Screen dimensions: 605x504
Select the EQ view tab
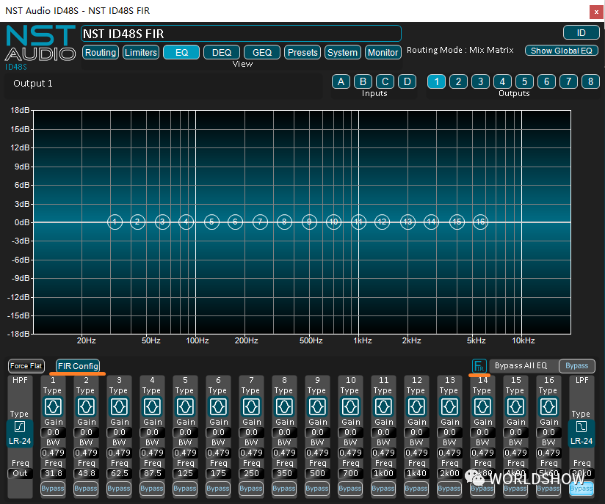[x=181, y=52]
